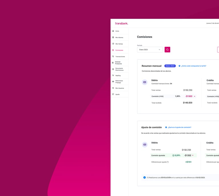The image size is (219, 196).
Task: Open Transacciones menu item
Action: (x=119, y=57)
